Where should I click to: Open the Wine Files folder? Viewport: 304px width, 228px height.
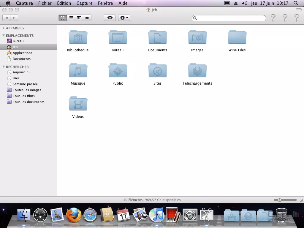coord(237,38)
